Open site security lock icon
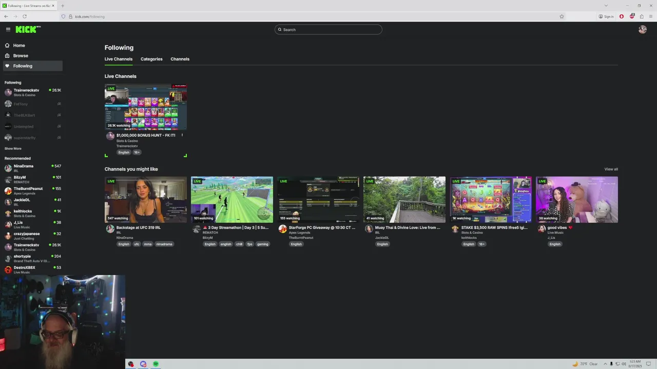The image size is (657, 369). (x=70, y=16)
